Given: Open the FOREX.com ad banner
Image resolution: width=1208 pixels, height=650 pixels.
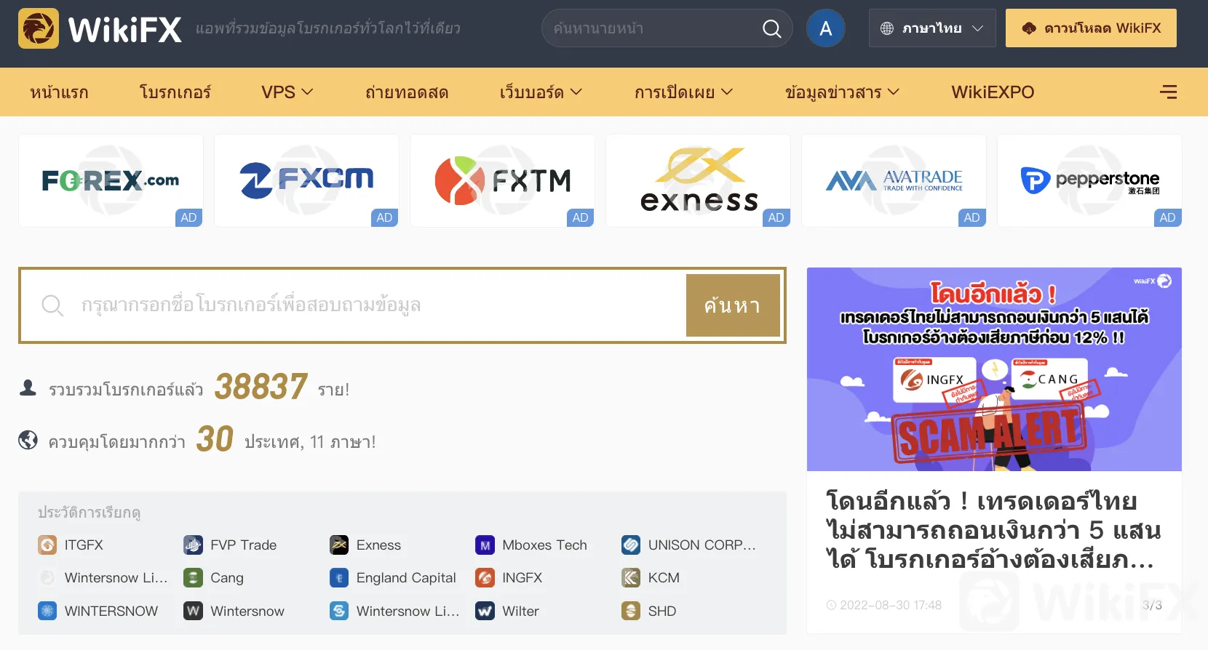Looking at the screenshot, I should point(111,180).
